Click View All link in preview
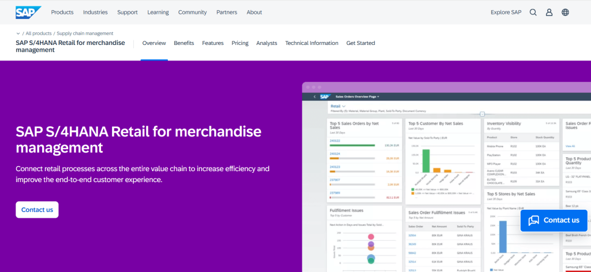 click(x=570, y=146)
